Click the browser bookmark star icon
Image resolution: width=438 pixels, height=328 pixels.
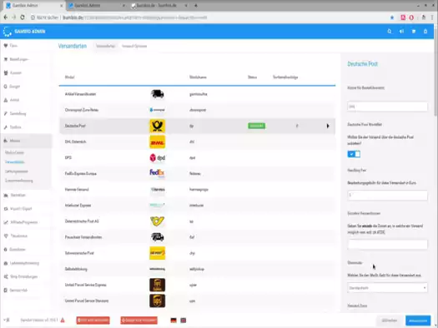392,17
